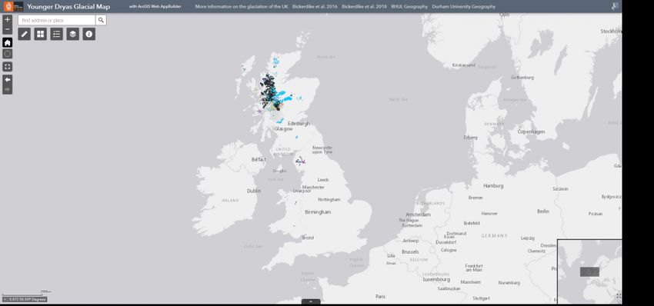Click the overview map extent rectangle
Image resolution: width=654 pixels, height=306 pixels.
pos(589,272)
